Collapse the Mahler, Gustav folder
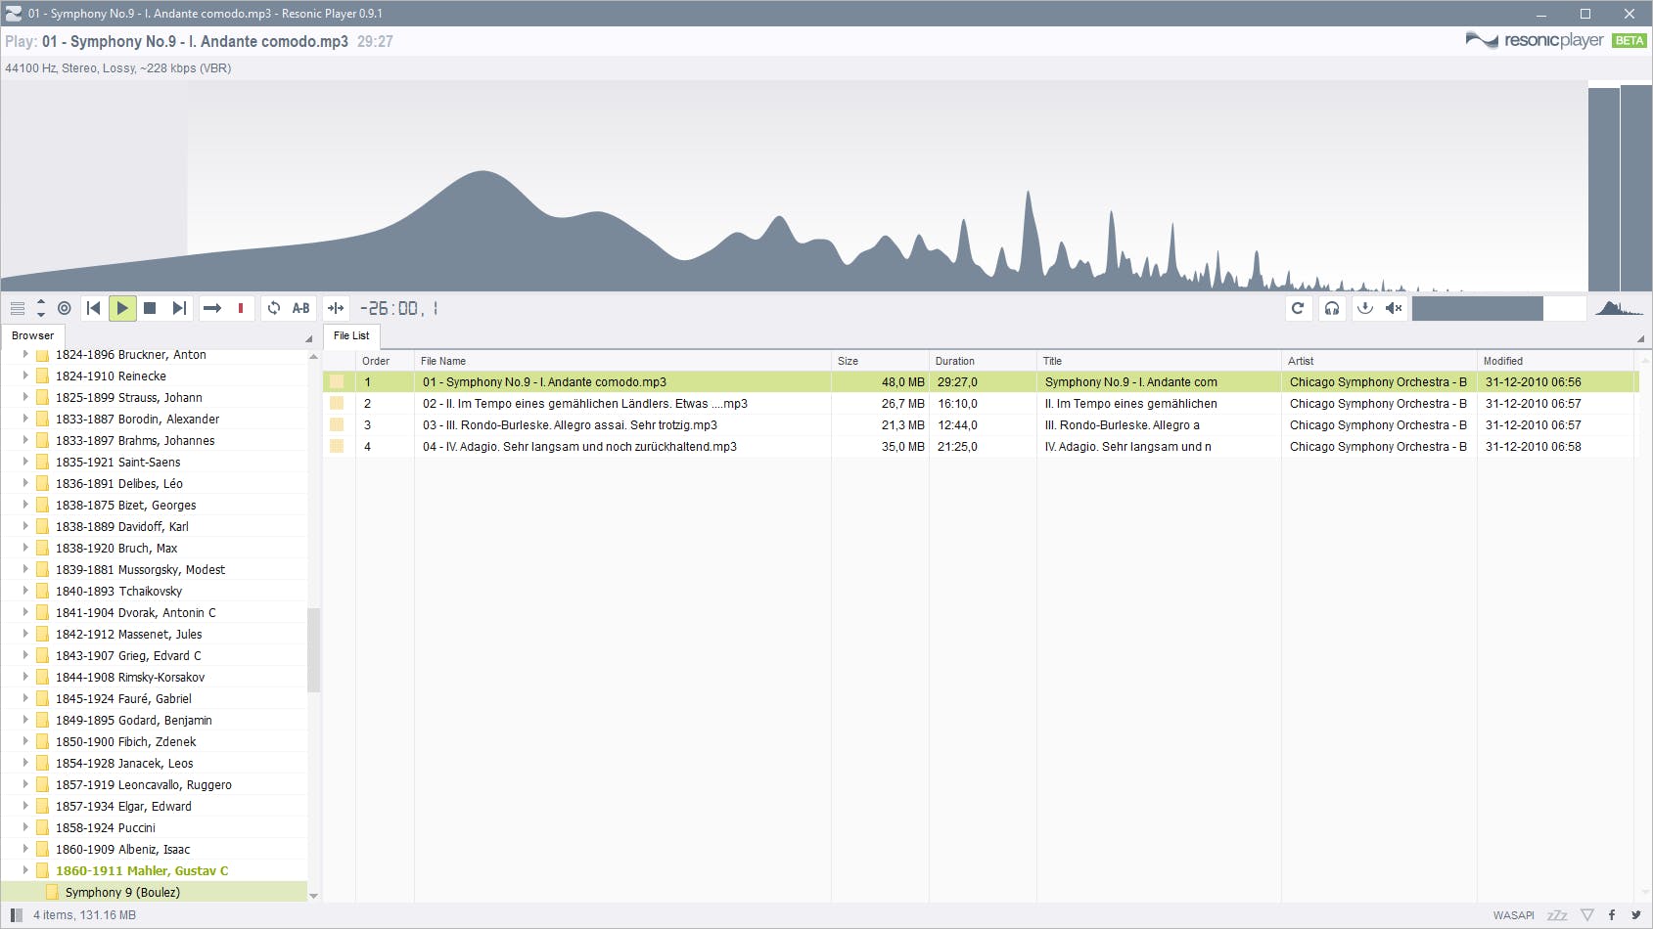 (25, 870)
